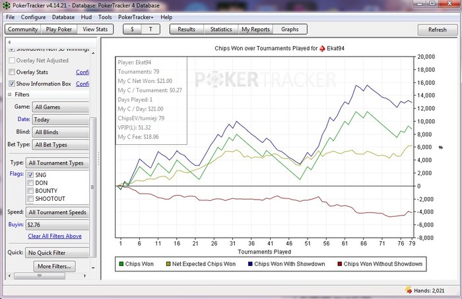
Task: Click the Buyin label link
Action: coord(16,225)
